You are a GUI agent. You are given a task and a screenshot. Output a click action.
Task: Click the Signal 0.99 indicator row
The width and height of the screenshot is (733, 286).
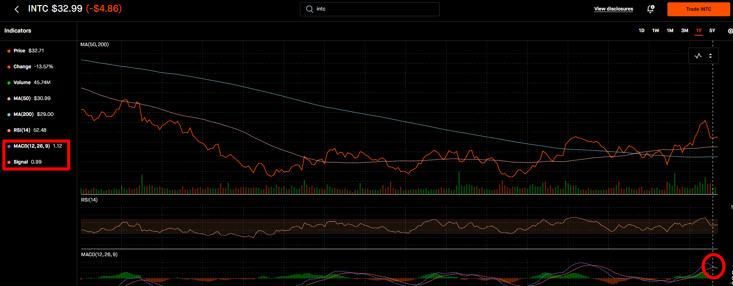click(x=24, y=162)
